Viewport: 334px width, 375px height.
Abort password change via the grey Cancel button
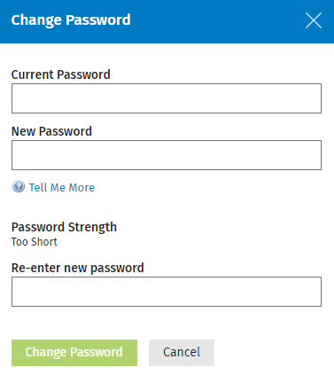pos(182,353)
